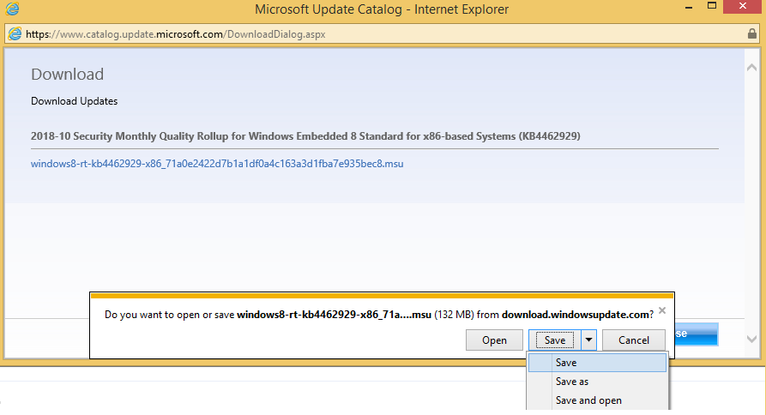This screenshot has height=415, width=766.
Task: Click the Save button in download prompt
Action: pos(555,340)
